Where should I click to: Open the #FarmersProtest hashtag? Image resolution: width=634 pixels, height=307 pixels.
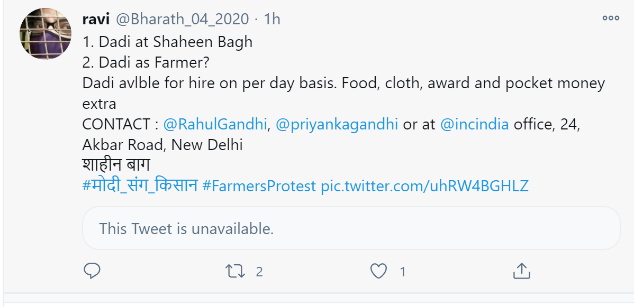click(259, 186)
